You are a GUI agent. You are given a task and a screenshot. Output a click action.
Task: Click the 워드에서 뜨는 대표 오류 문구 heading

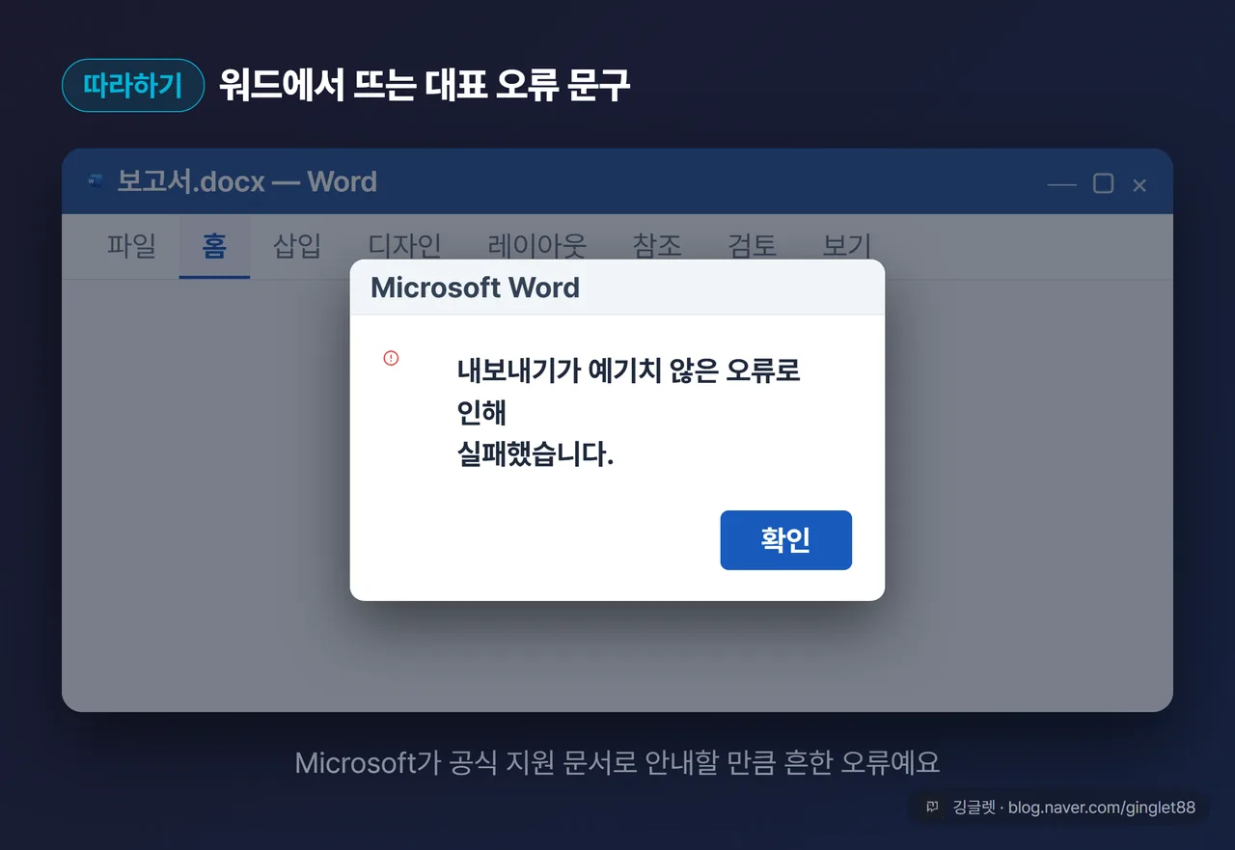coord(425,86)
